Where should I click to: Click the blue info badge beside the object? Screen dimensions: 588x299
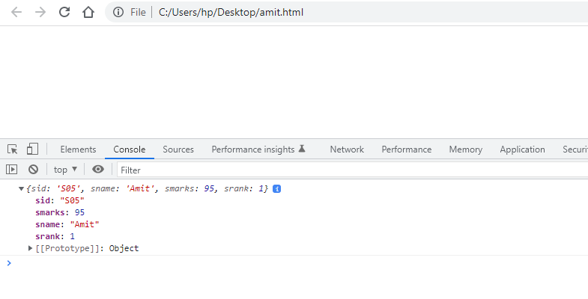coord(276,188)
